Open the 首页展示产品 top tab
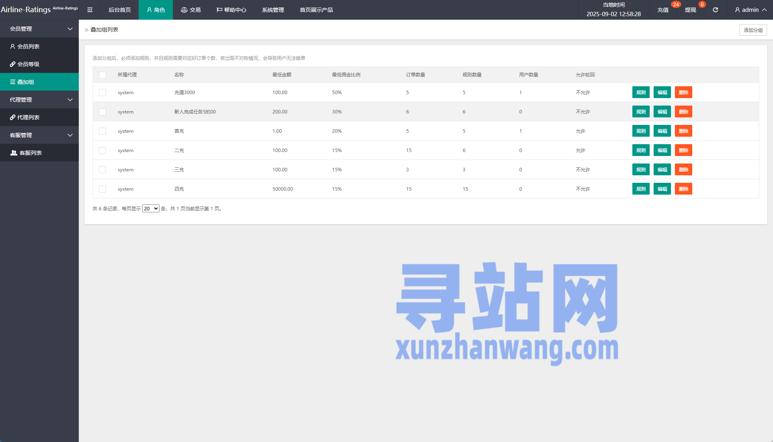This screenshot has height=442, width=773. 316,10
